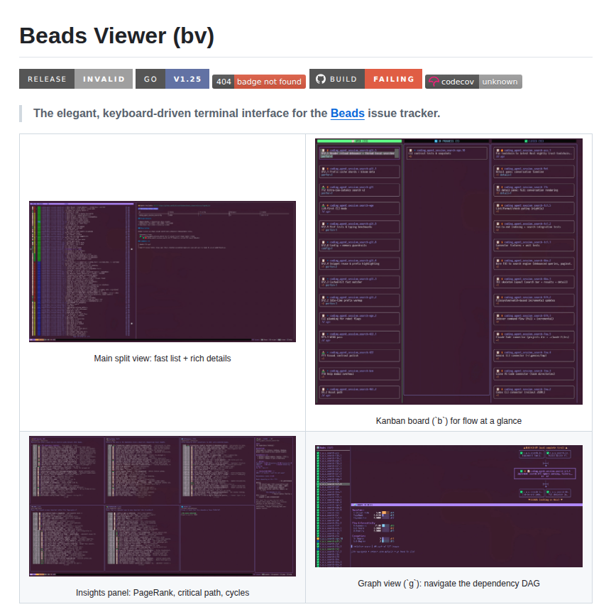Screen dimensions: 594x612
Task: Click the 404 'badge not found' badge
Action: click(x=258, y=82)
